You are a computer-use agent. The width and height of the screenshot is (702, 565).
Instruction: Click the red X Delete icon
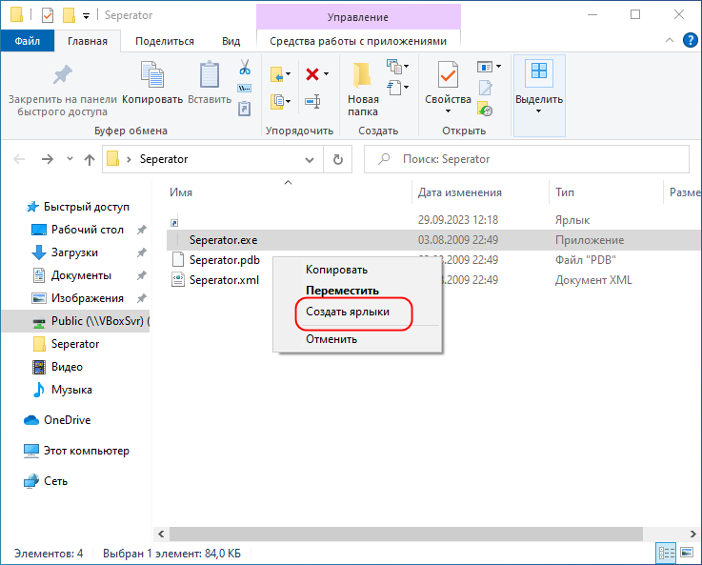point(311,73)
